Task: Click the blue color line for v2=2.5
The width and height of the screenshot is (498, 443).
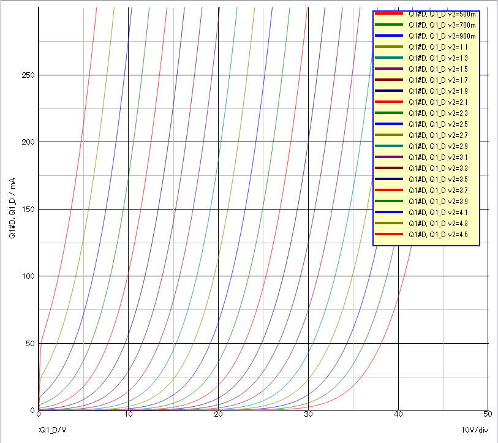Action: [389, 124]
